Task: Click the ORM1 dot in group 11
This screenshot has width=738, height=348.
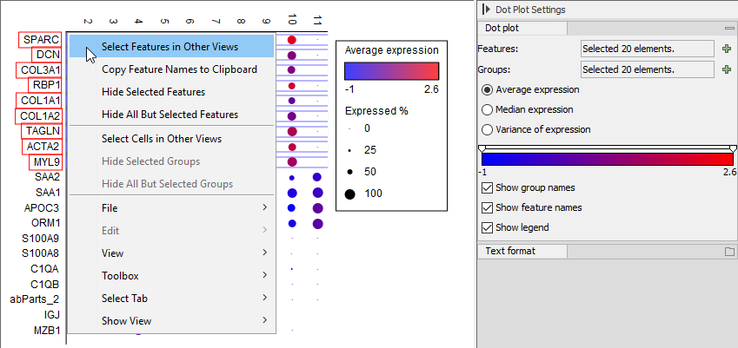Action: pos(317,224)
